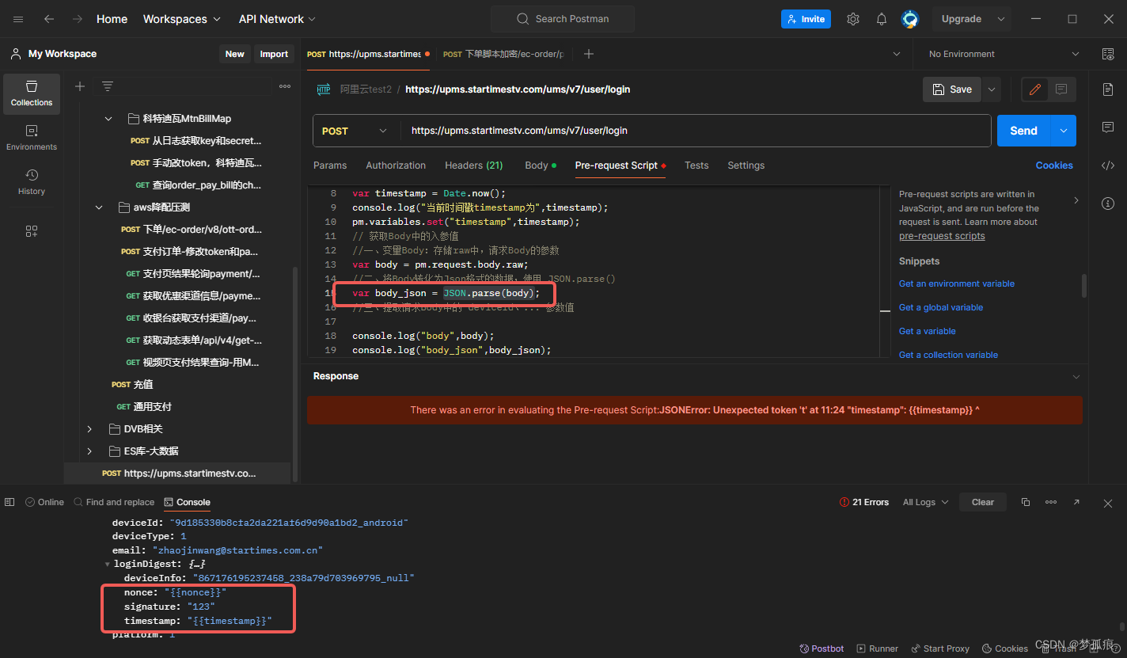Screen dimensions: 1127x658
Task: Open the tabs overflow dropdown chevron
Action: coord(897,54)
